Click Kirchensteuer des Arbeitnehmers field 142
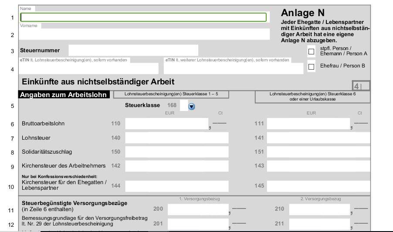This screenshot has width=393, height=232. (x=176, y=166)
